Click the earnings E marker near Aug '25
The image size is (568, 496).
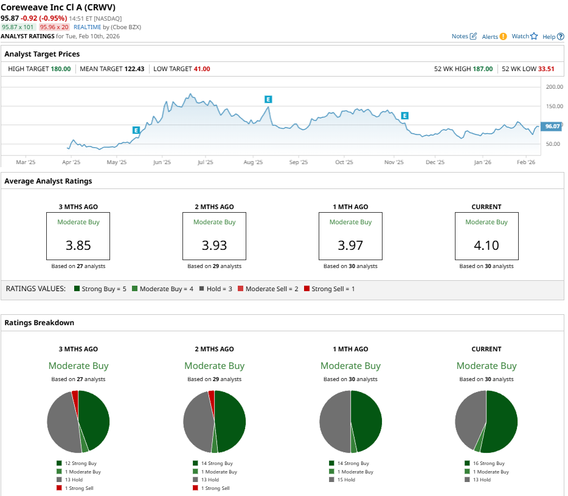268,99
